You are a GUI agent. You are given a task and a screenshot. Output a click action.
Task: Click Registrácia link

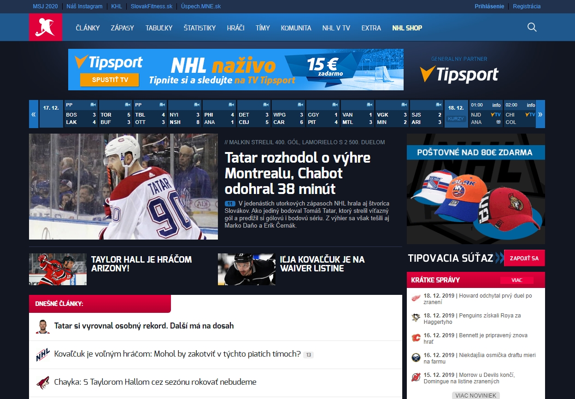tap(527, 6)
